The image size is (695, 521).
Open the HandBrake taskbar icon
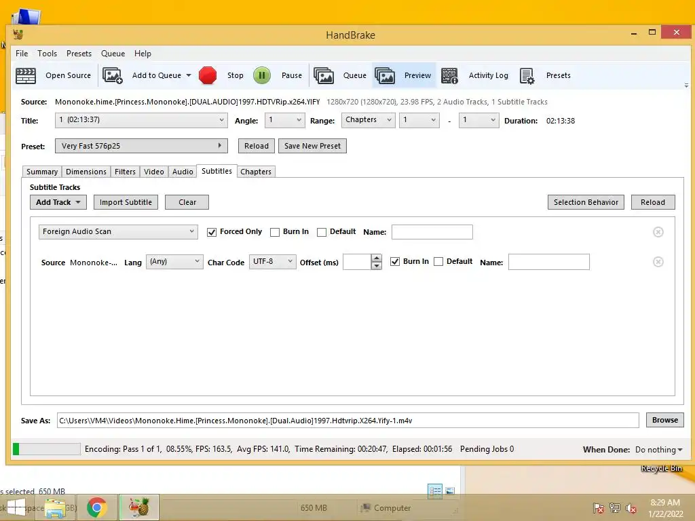[138, 507]
